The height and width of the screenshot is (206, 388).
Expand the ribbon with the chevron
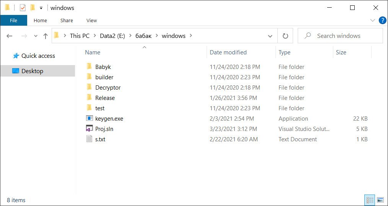click(x=373, y=20)
